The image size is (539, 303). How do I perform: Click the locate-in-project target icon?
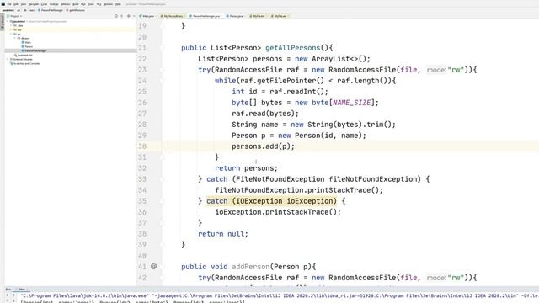tap(116, 16)
